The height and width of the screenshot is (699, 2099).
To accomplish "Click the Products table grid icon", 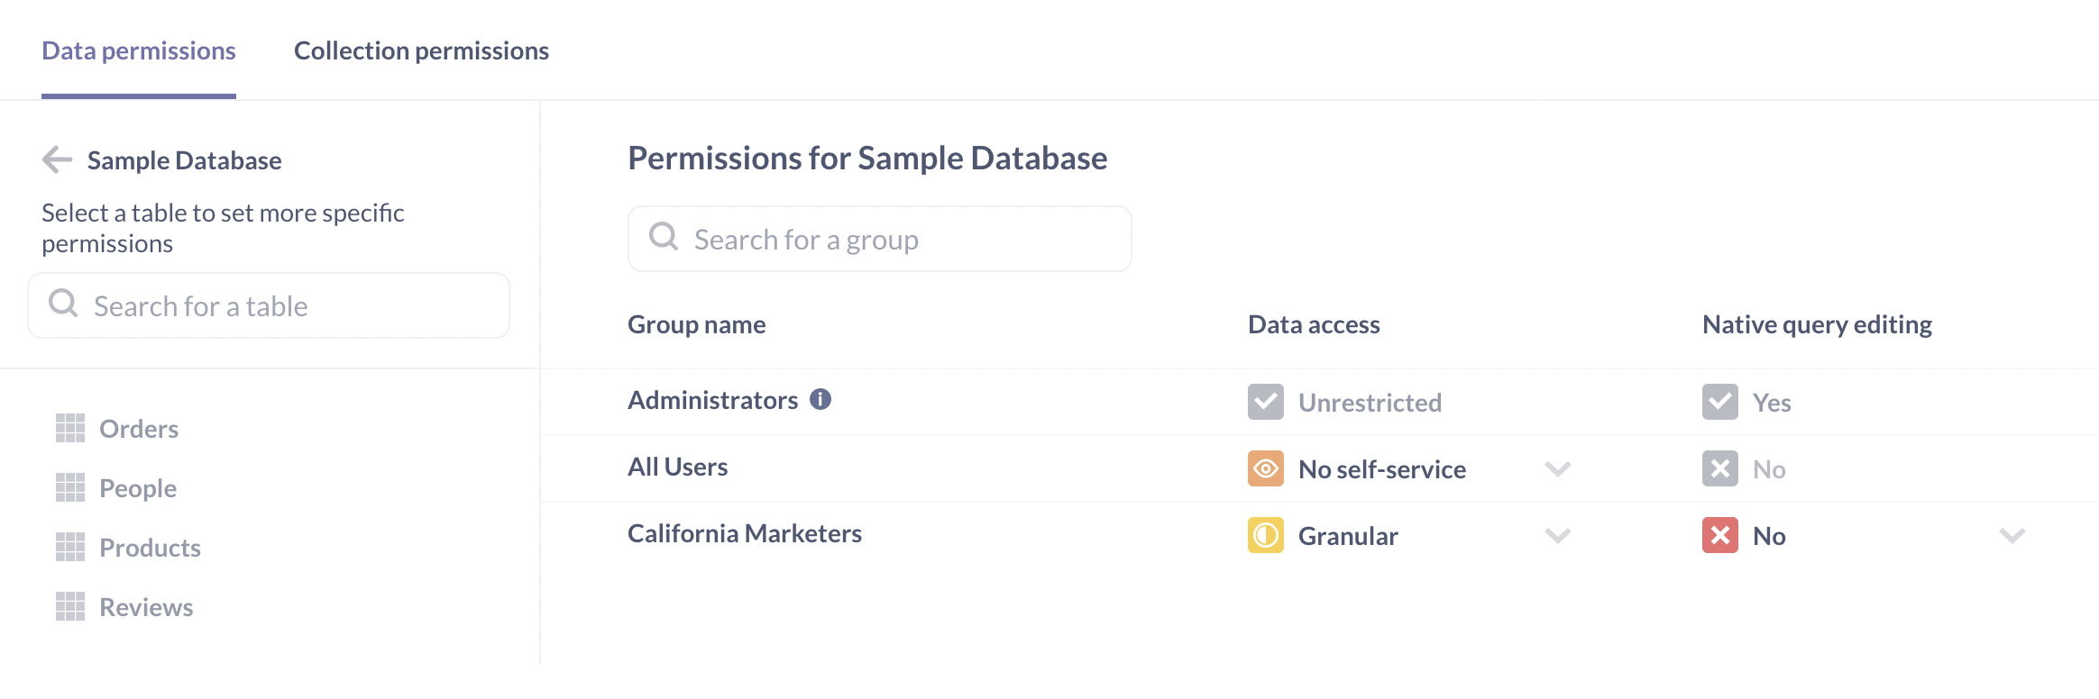I will (70, 548).
